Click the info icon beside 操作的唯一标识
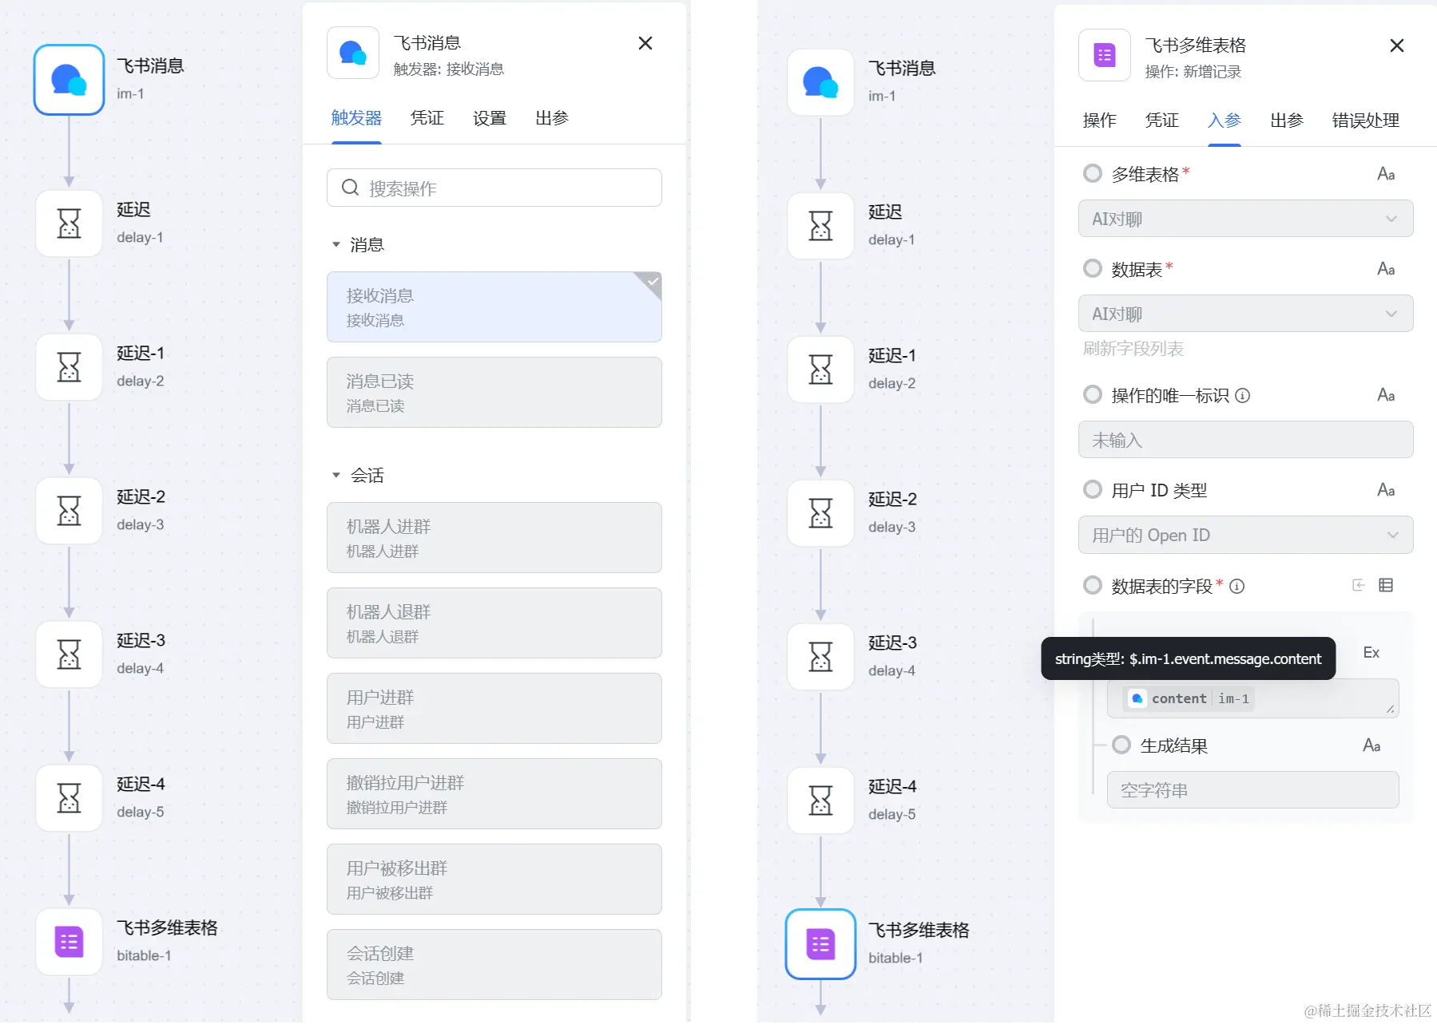Viewport: 1437px width, 1024px height. (1243, 395)
